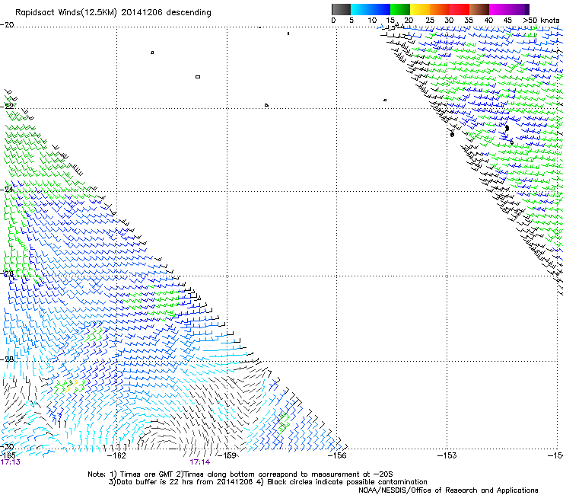Click the '>50 knots' legend label

coord(541,21)
